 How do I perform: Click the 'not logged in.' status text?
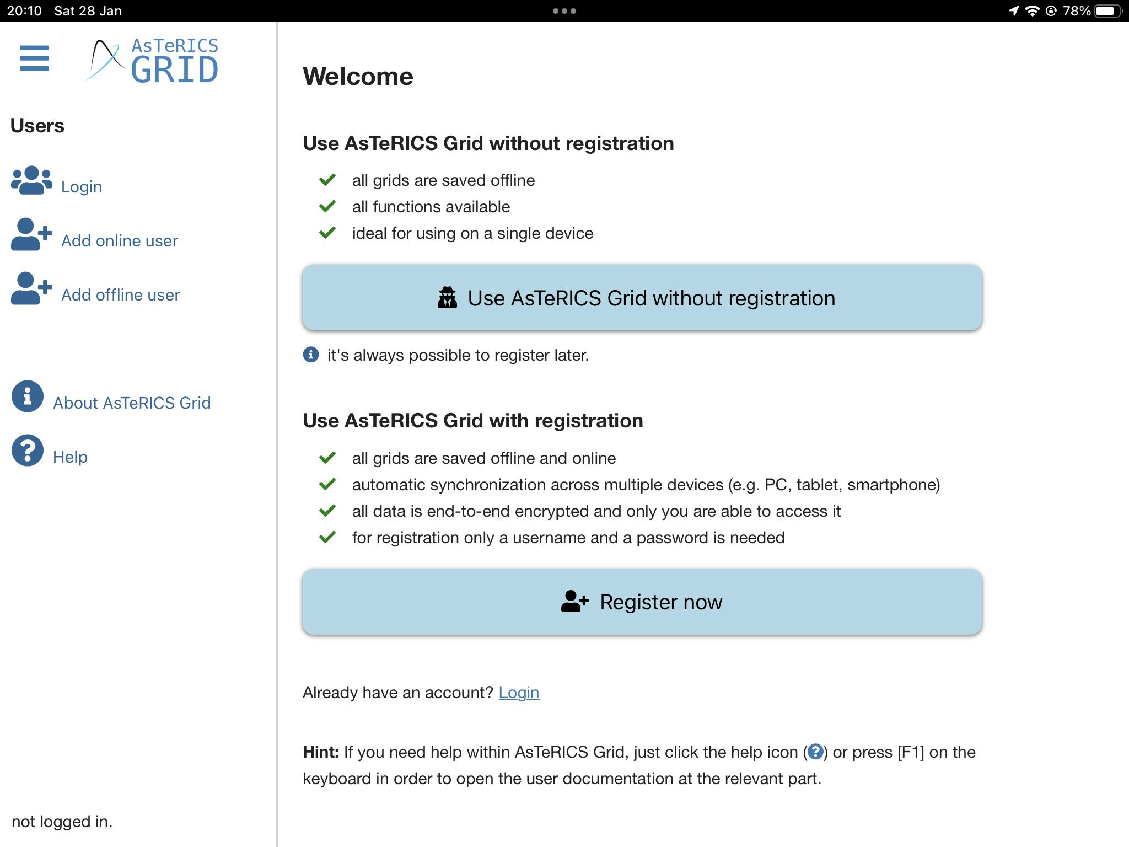62,822
